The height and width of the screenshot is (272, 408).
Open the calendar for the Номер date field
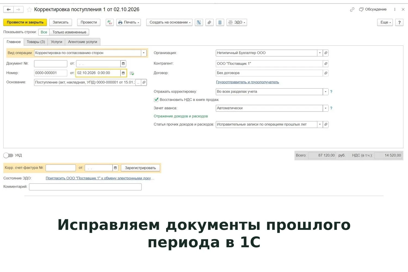pyautogui.click(x=123, y=73)
